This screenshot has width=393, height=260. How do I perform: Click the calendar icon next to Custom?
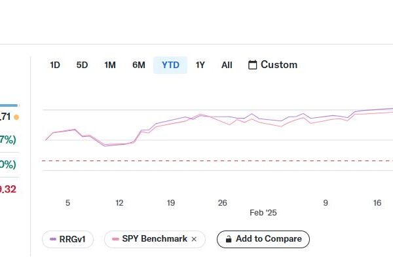tap(252, 65)
